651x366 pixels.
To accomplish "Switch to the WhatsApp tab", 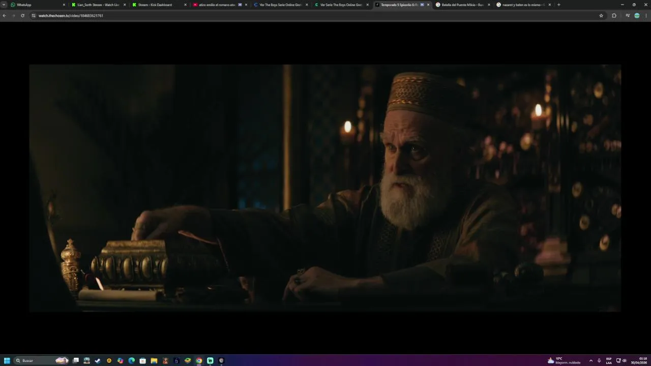I will pos(38,5).
